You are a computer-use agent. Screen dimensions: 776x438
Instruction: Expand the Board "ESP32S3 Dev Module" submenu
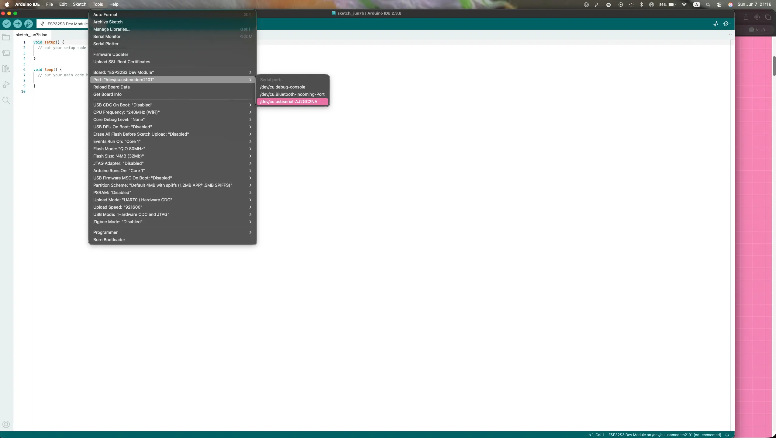point(172,72)
